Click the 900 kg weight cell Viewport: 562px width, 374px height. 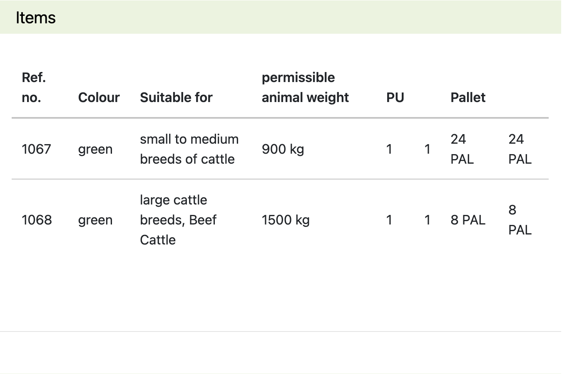click(283, 149)
